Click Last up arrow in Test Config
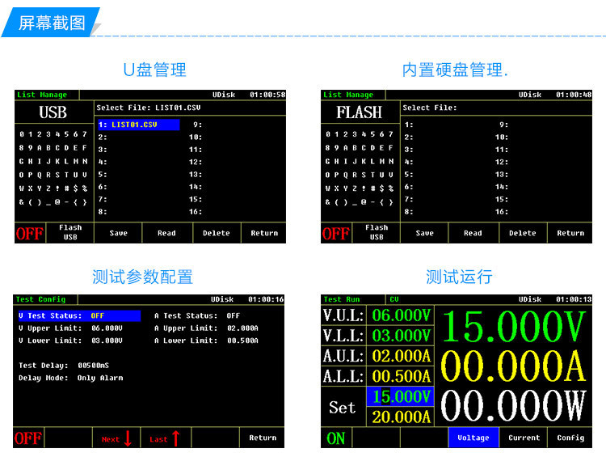This screenshot has width=606, height=474. tap(166, 438)
